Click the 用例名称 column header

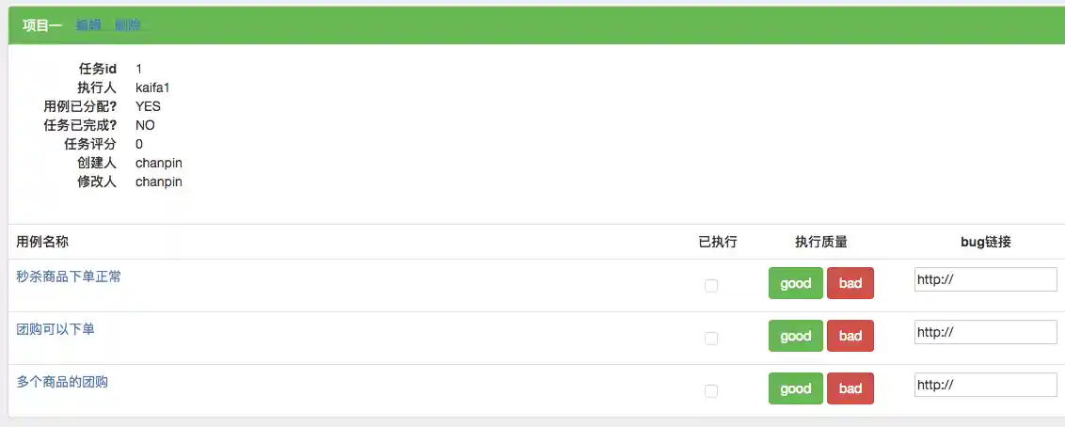pyautogui.click(x=42, y=242)
